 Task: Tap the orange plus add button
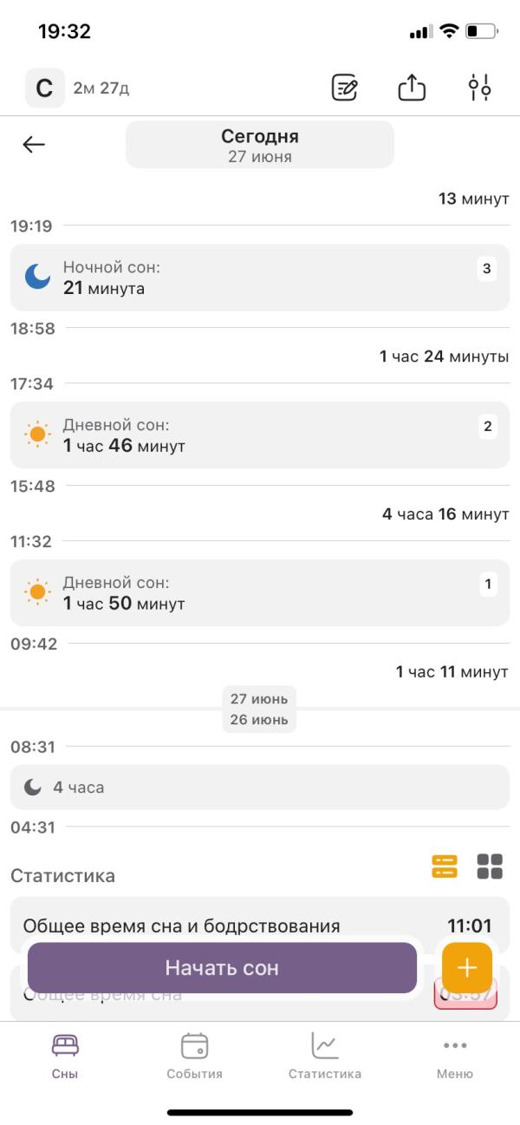pos(467,967)
